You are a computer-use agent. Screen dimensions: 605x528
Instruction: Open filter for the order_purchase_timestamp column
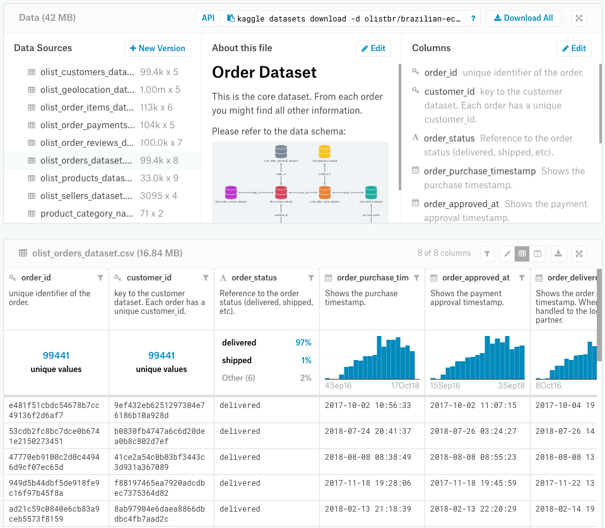416,278
